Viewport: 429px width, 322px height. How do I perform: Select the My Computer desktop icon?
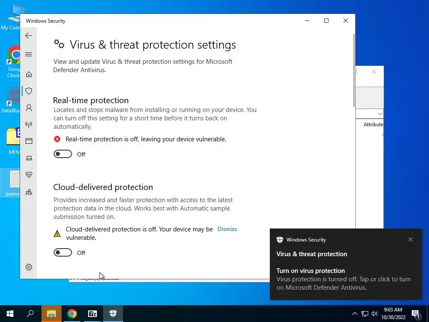[x=11, y=18]
